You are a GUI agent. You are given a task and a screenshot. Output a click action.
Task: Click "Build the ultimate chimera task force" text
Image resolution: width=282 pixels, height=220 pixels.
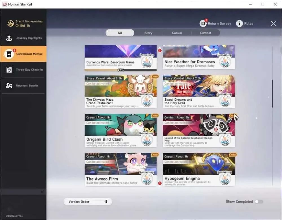pos(112,183)
